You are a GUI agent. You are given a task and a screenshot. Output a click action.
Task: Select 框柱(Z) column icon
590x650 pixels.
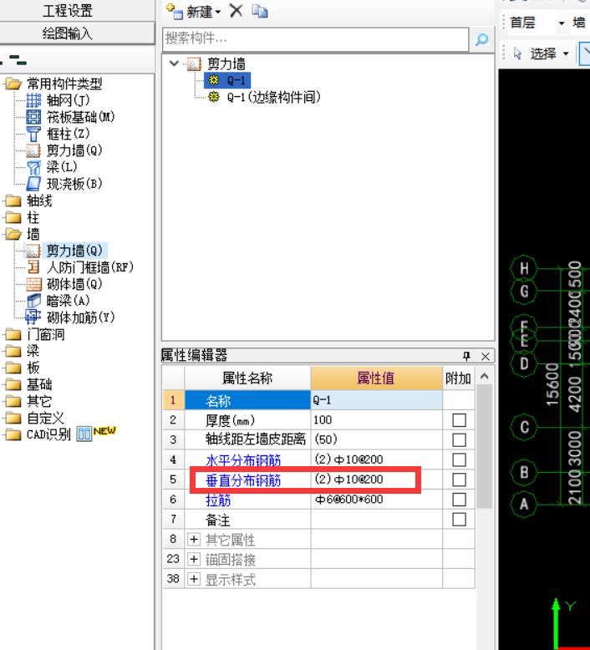tap(33, 134)
